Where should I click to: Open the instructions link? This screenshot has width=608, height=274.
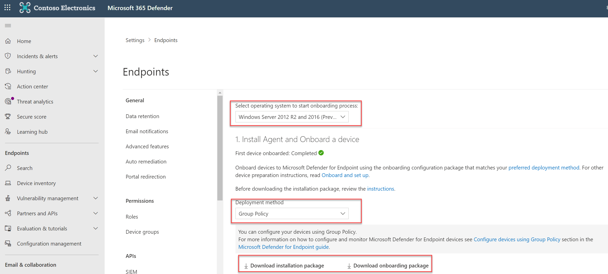381,189
